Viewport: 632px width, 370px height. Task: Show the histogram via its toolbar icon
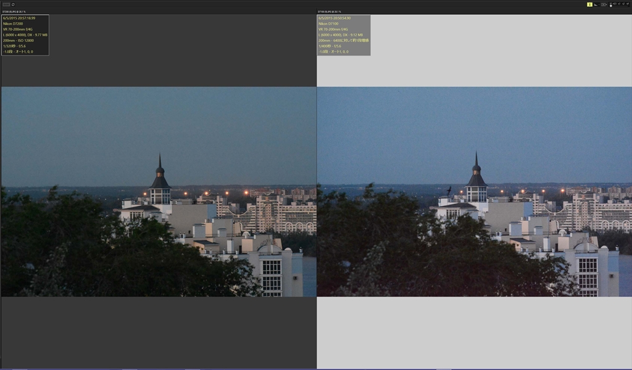pyautogui.click(x=596, y=5)
